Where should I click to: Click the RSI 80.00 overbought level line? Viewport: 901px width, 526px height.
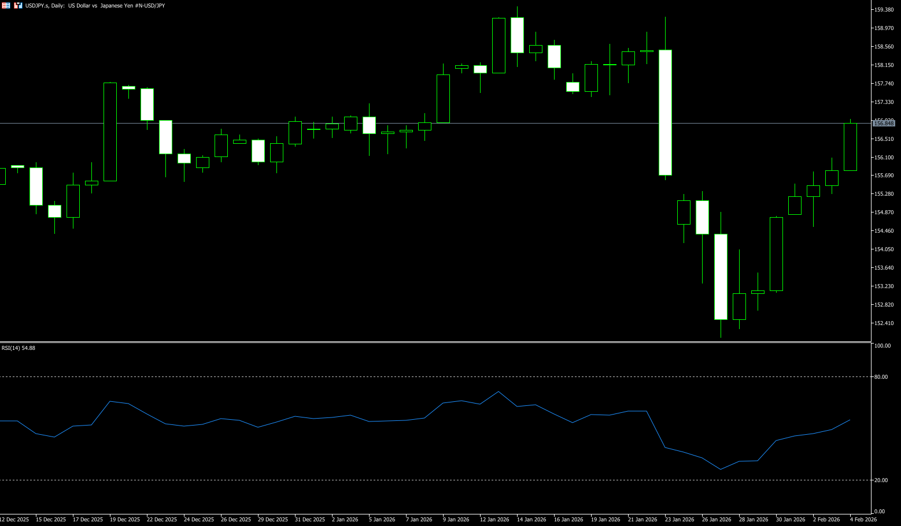pos(434,377)
